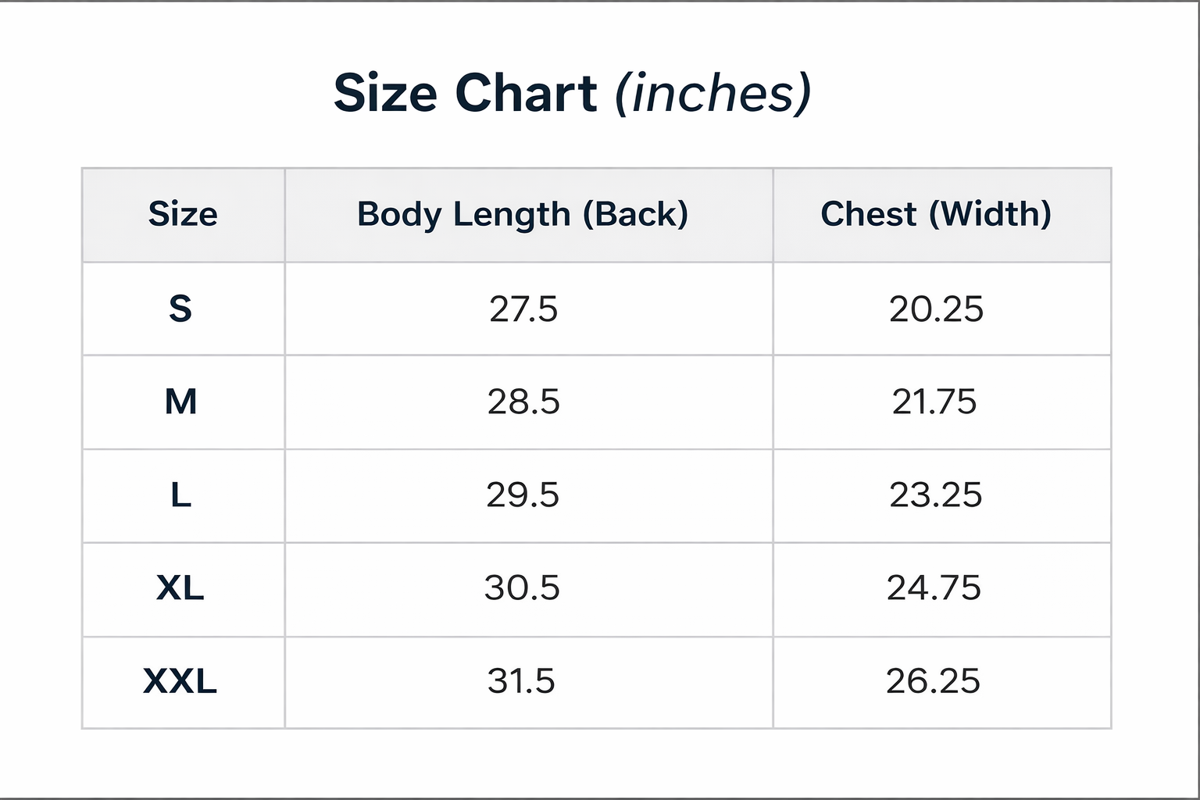Select the "Size" column header
The width and height of the screenshot is (1200, 800).
(183, 214)
